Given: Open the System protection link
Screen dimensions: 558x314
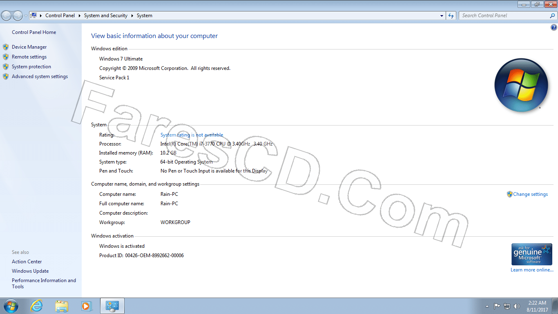Looking at the screenshot, I should 31,67.
